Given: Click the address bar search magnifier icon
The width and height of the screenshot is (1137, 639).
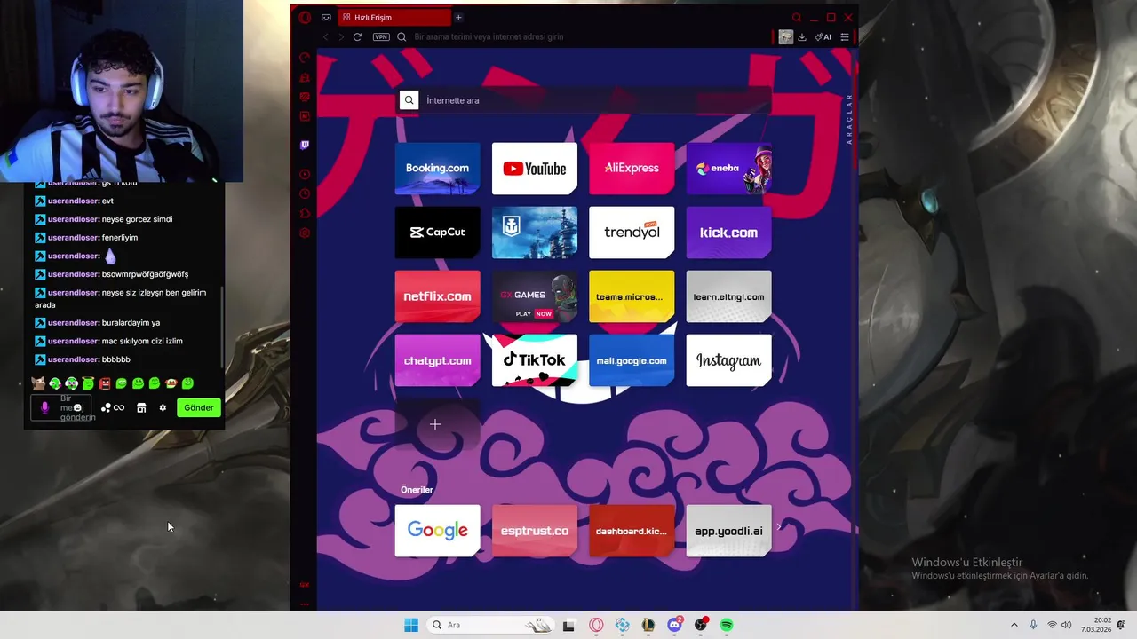Looking at the screenshot, I should coord(402,36).
